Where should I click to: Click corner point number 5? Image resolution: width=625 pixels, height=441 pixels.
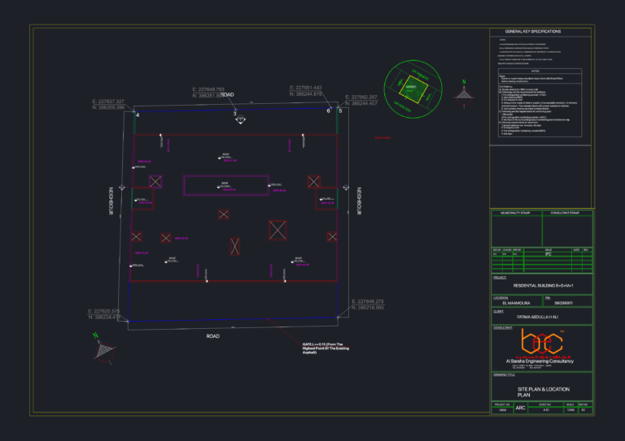point(340,111)
